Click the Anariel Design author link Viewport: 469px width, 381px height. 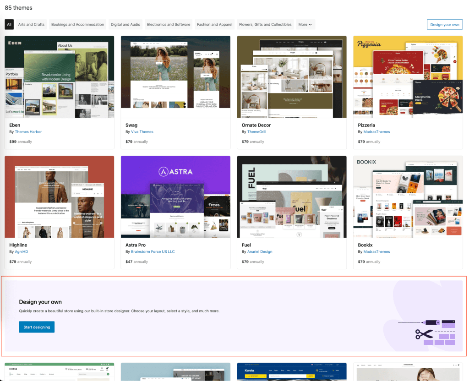[x=260, y=252]
